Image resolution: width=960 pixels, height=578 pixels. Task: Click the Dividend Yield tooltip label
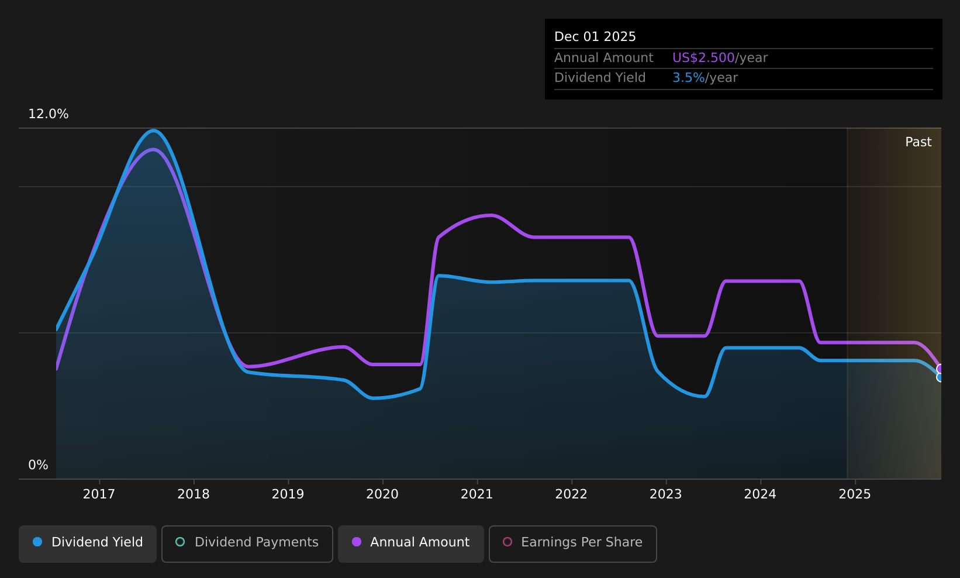click(600, 78)
